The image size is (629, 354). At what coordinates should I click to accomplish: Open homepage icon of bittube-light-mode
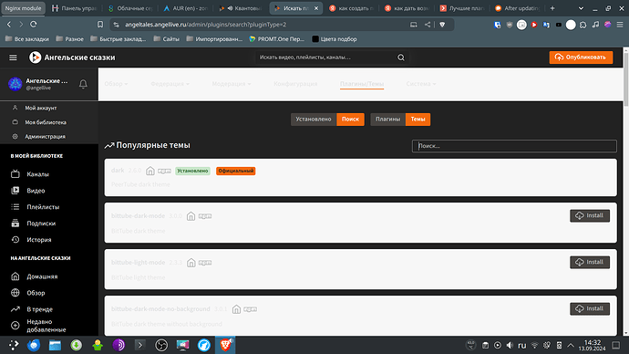pyautogui.click(x=191, y=263)
